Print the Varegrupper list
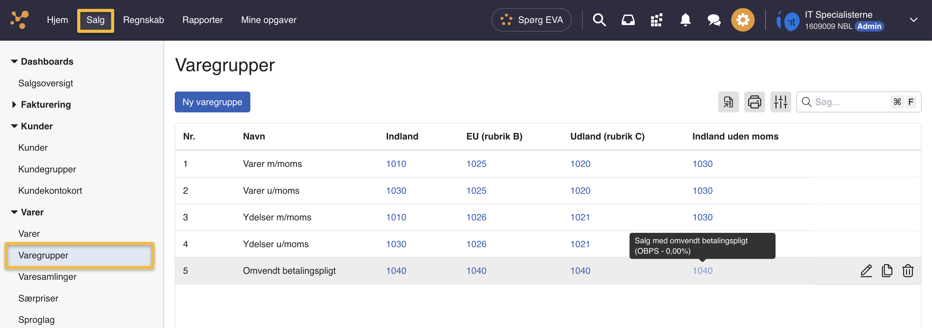Viewport: 932px width, 328px height. point(754,102)
